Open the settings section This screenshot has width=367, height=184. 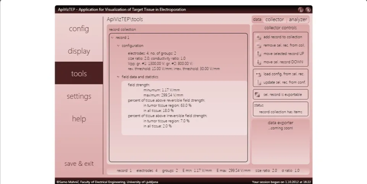pos(79,96)
